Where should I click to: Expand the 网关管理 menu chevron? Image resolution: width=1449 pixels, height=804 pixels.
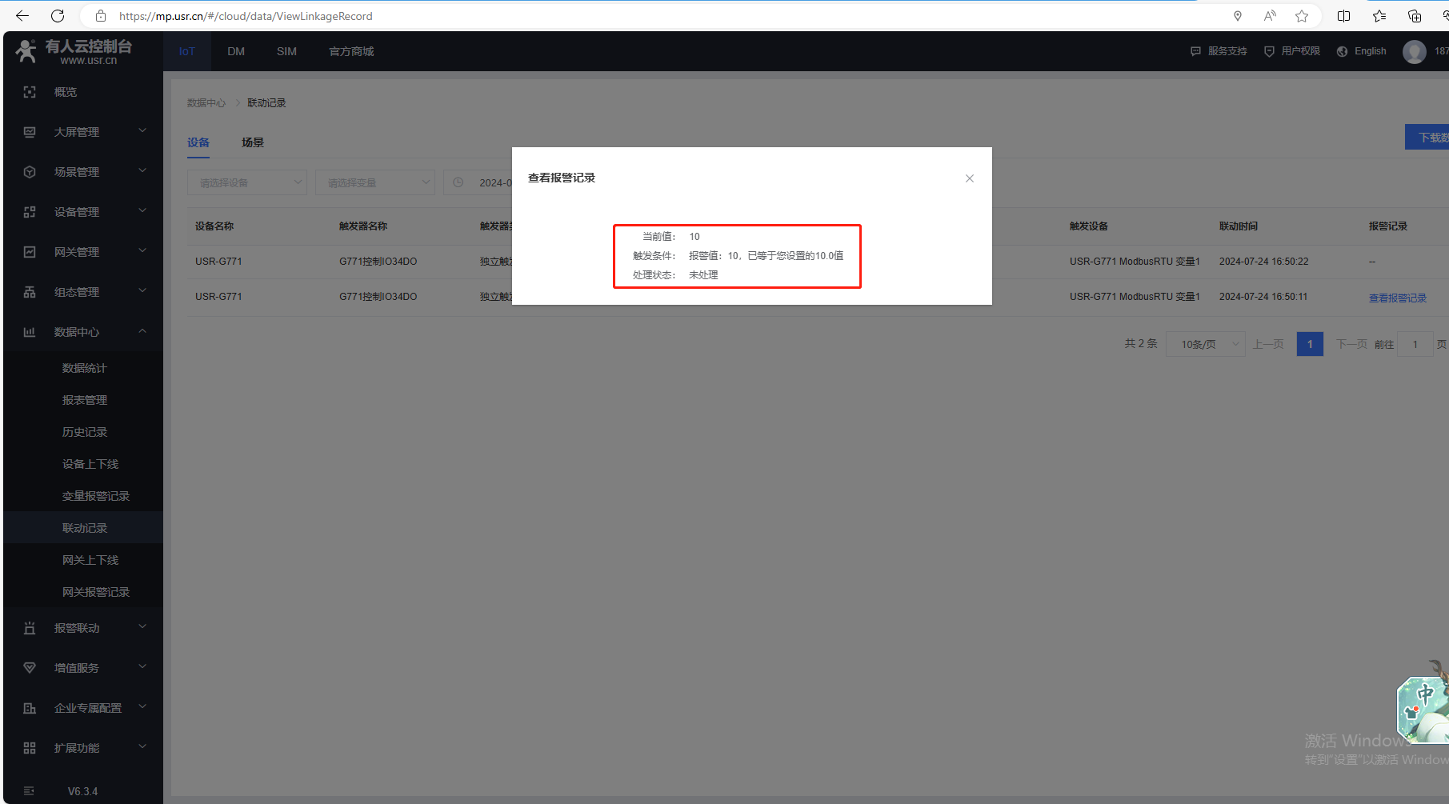142,250
